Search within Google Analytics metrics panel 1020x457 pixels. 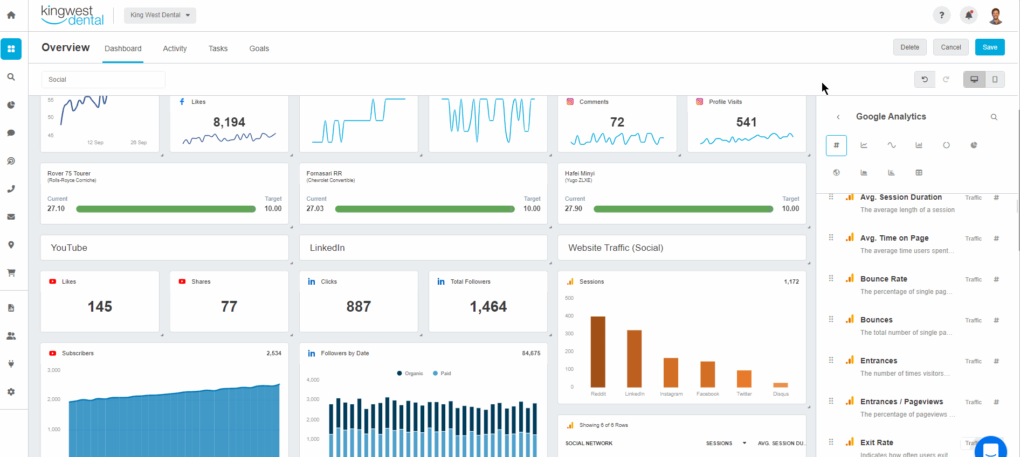[x=994, y=117]
